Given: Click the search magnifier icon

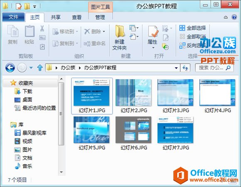Looking at the screenshot, I should click(x=228, y=68).
